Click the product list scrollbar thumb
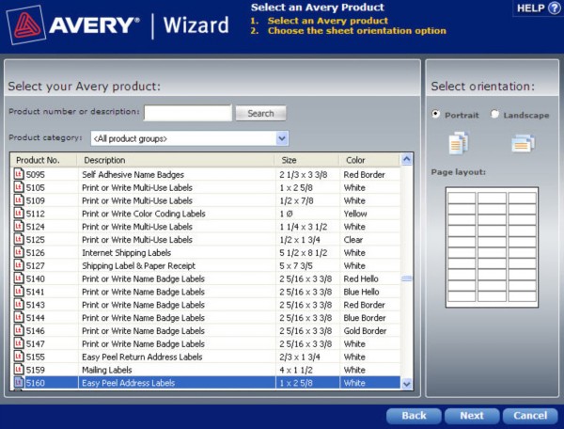Screen dimensions: 564x429 tap(406, 278)
